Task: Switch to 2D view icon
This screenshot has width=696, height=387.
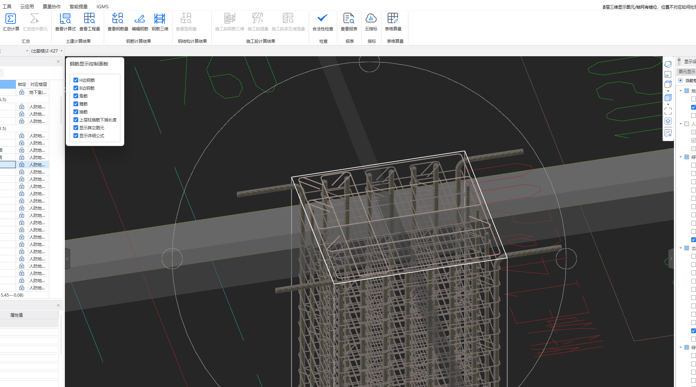Action: point(668,75)
